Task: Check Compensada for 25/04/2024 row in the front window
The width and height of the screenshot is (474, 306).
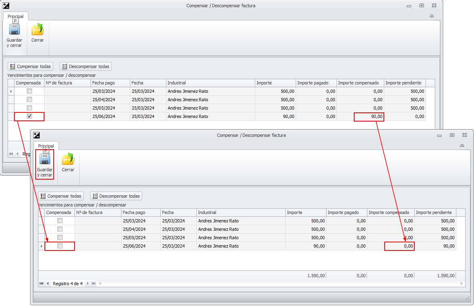Action: pos(60,229)
